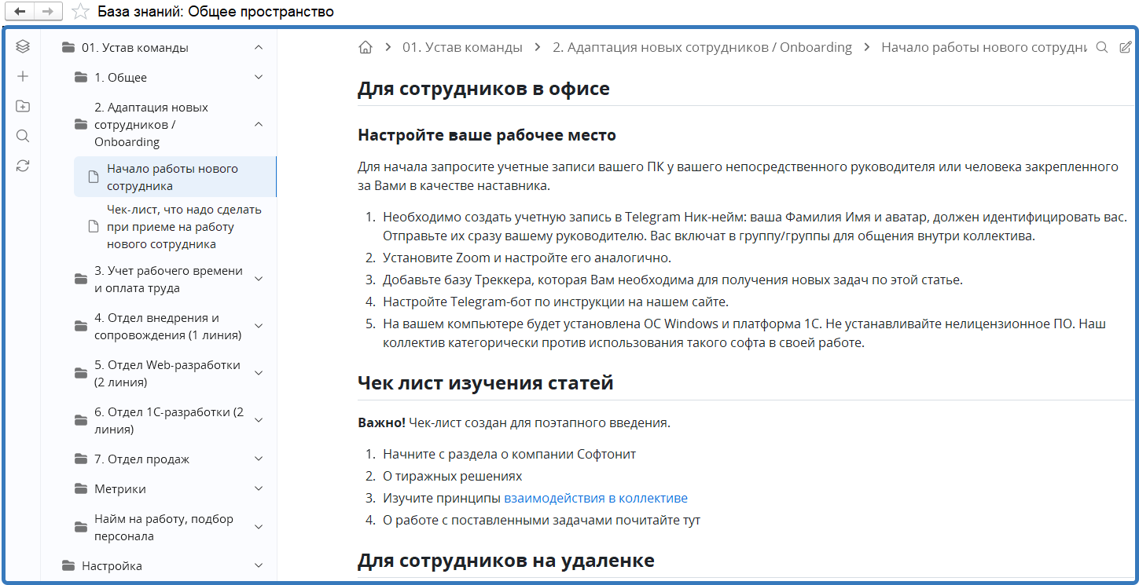This screenshot has width=1139, height=585.
Task: Expand the Метрики folder chevron
Action: coord(259,488)
